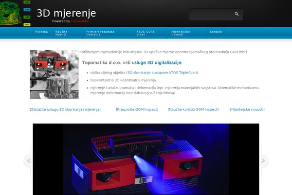Open usluge 3D digitalizacije link
The image size is (292, 195).
coord(156,62)
